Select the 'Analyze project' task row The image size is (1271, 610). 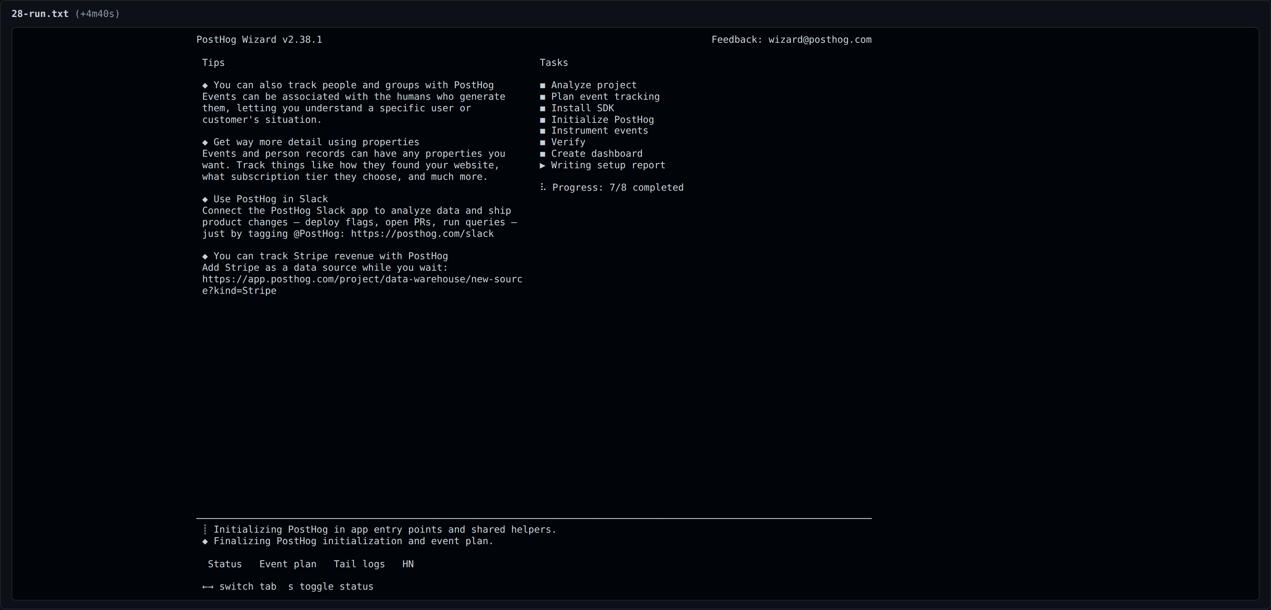588,85
